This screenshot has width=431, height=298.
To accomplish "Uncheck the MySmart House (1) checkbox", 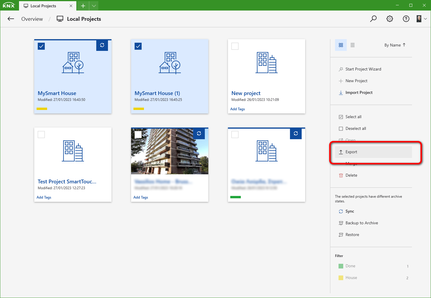I will click(x=138, y=46).
